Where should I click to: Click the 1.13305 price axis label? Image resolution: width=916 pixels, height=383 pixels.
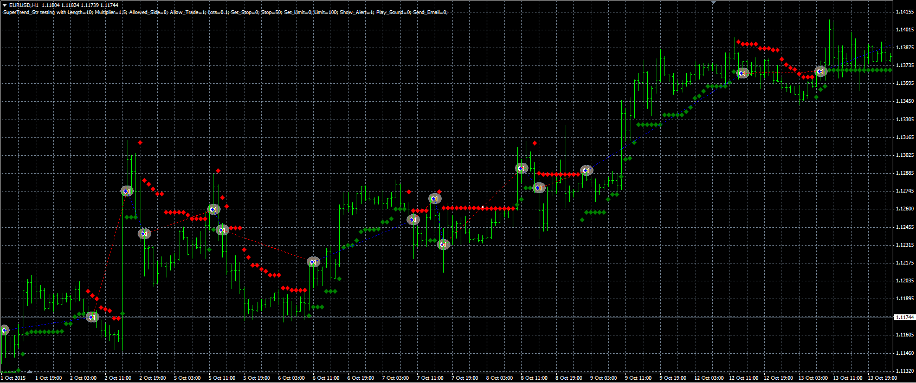[x=904, y=120]
